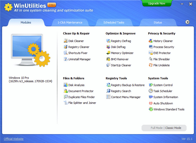Open the Shortcuts Fixer label
The height and width of the screenshot is (143, 196).
[78, 53]
